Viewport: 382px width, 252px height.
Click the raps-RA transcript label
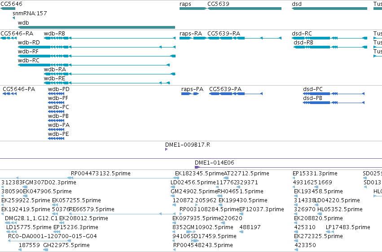coord(191,34)
